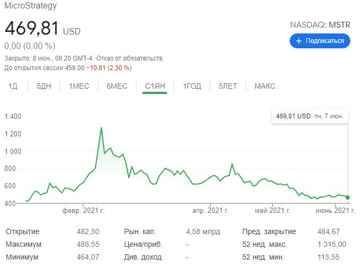363x267 pixels.
Task: Click the 469,81 USD chart tooltip
Action: 310,116
